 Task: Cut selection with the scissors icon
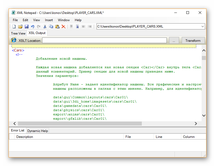pos(45,27)
